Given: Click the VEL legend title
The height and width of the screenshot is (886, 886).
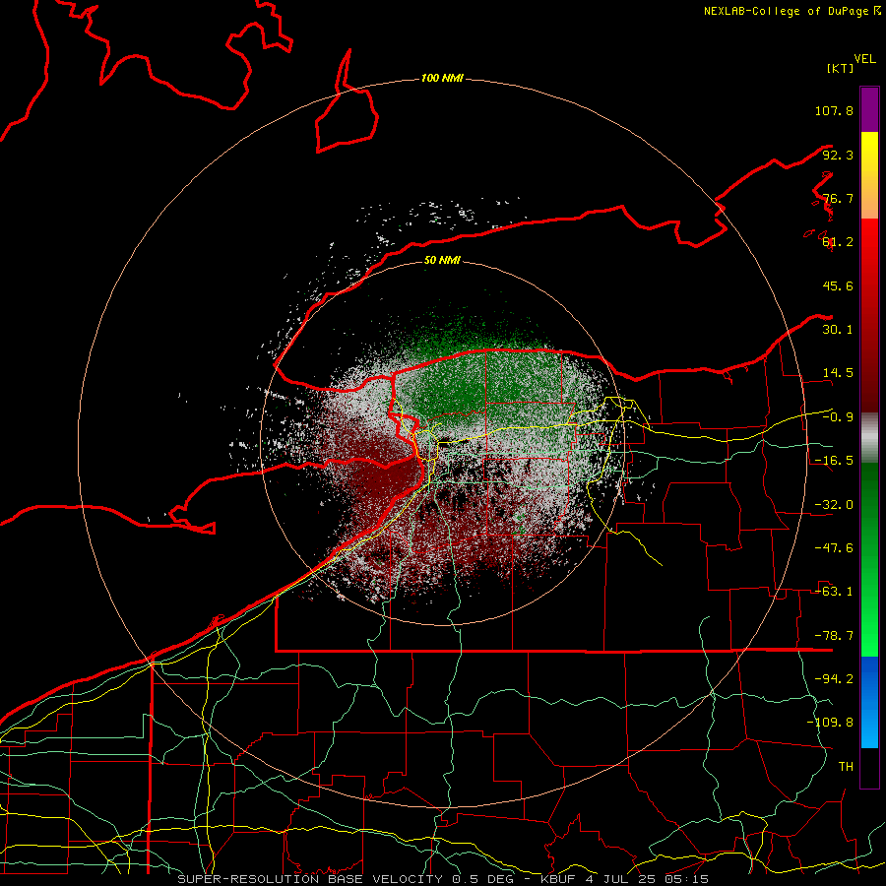Looking at the screenshot, I should click(864, 59).
